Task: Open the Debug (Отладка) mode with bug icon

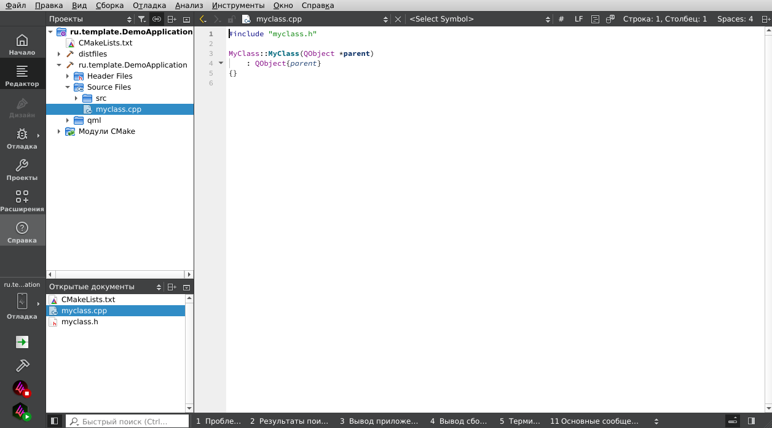Action: point(22,139)
